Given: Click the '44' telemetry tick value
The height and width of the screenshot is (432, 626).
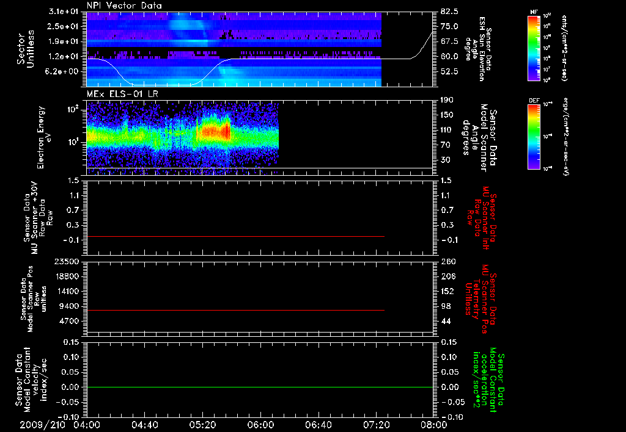Looking at the screenshot, I should [x=446, y=321].
